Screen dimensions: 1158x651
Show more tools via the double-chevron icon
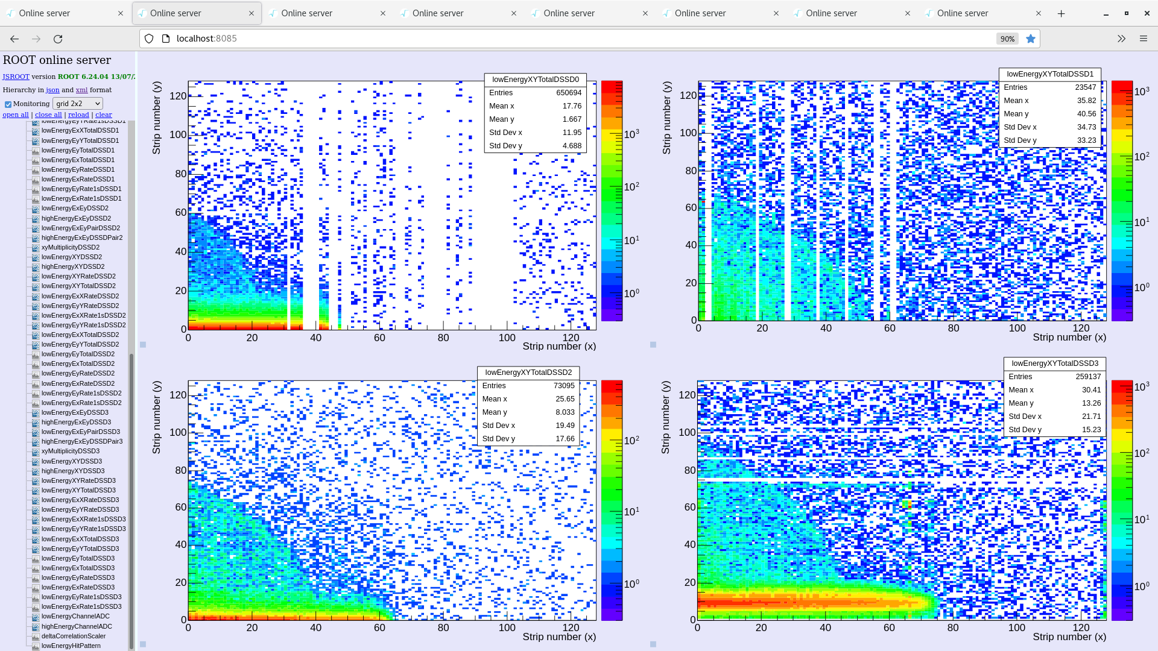(x=1121, y=39)
